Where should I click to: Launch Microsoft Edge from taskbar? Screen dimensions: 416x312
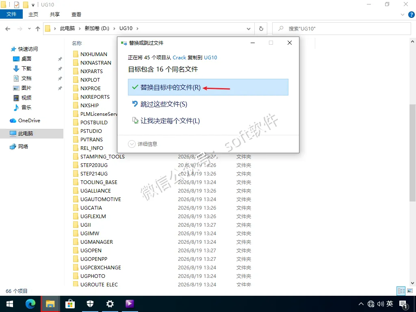click(30, 304)
